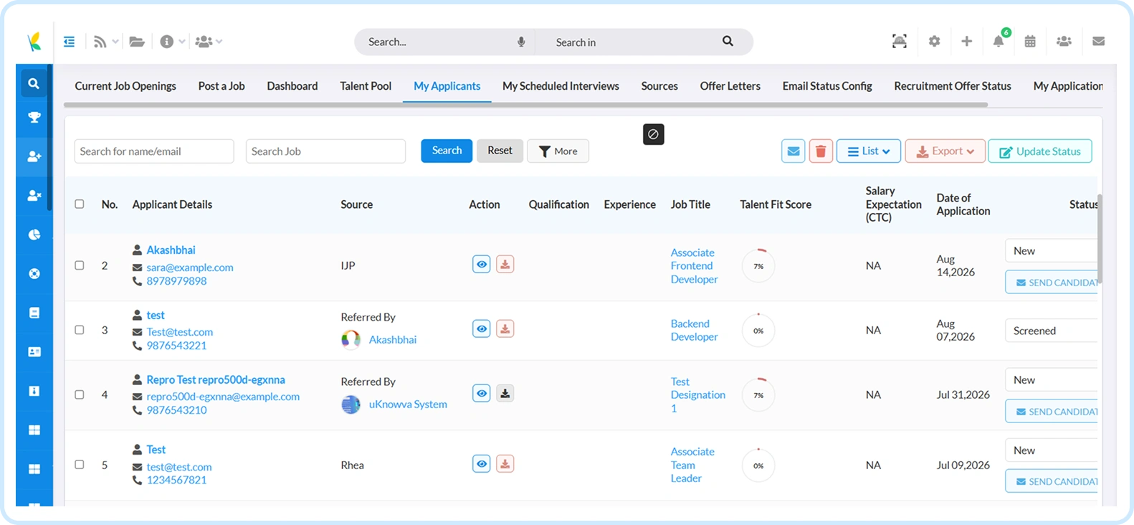The height and width of the screenshot is (525, 1134).
Task: View test applicant row 3 eye icon
Action: (482, 329)
